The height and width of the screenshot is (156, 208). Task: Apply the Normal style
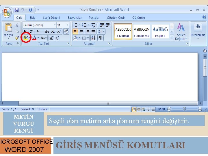[x=123, y=31]
